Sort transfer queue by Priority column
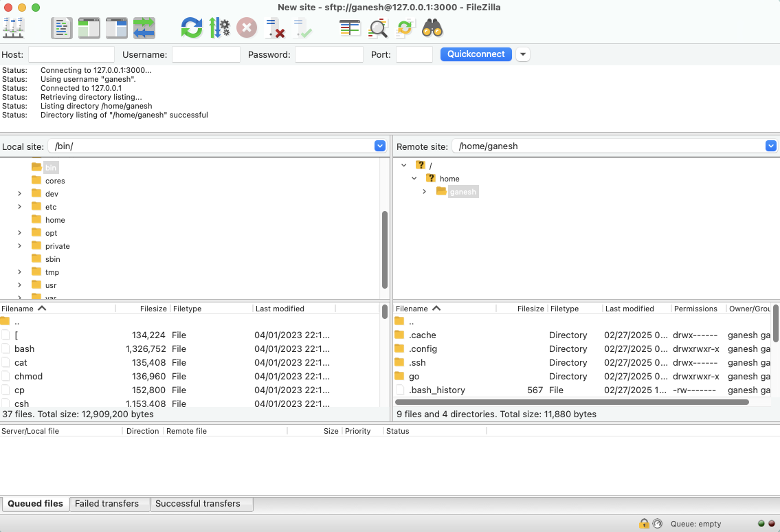The image size is (780, 532). tap(362, 431)
